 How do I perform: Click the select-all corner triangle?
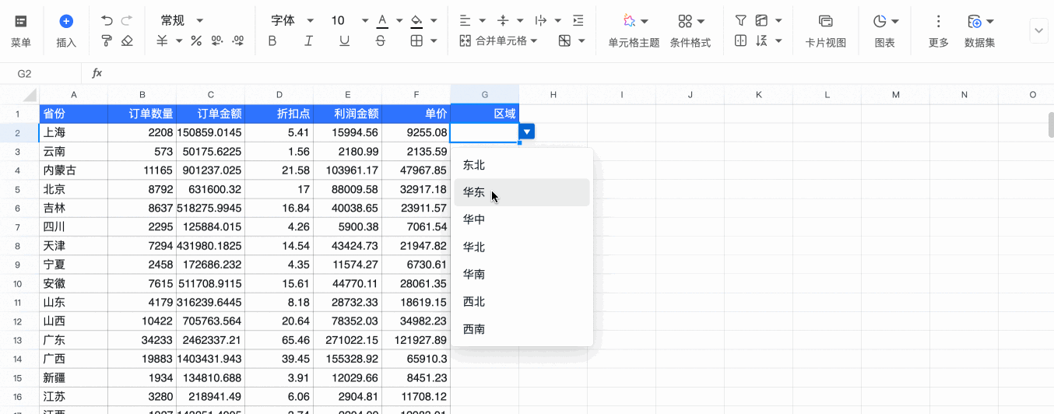pyautogui.click(x=30, y=95)
